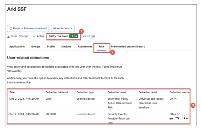Click the MEDIUM risk level cell

click(51, 114)
